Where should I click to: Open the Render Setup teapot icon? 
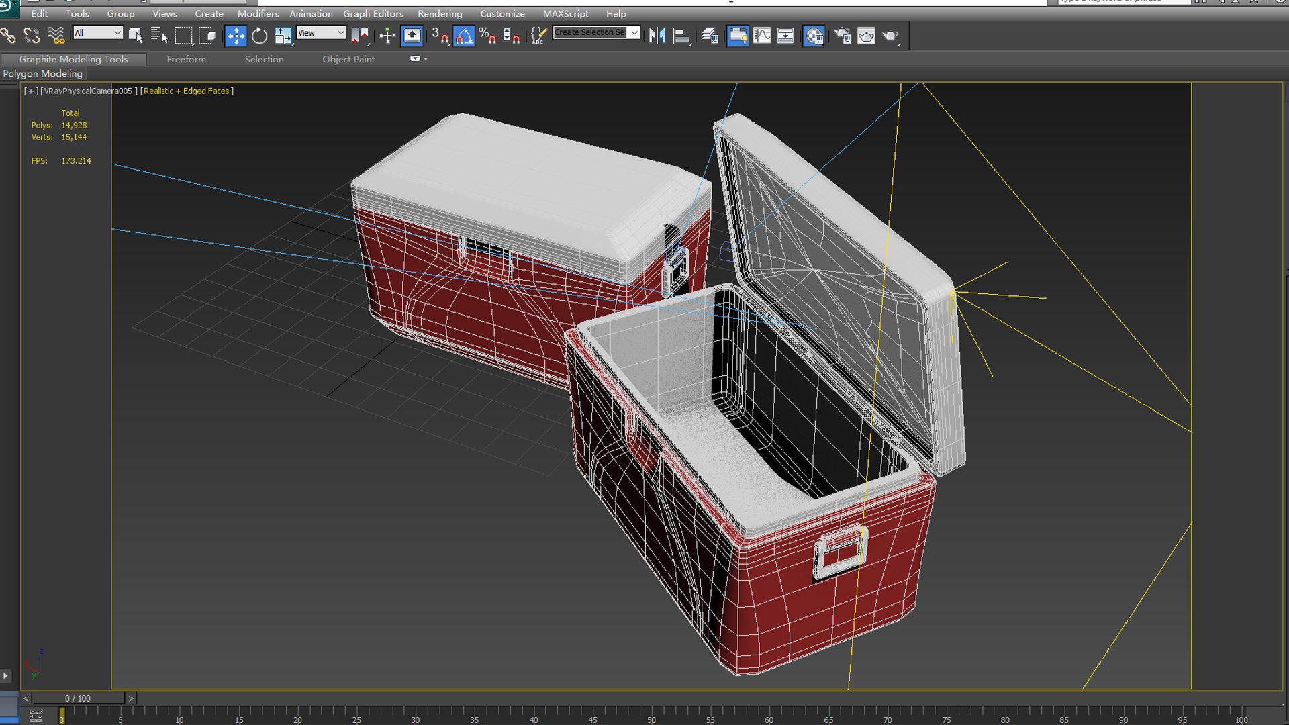843,36
